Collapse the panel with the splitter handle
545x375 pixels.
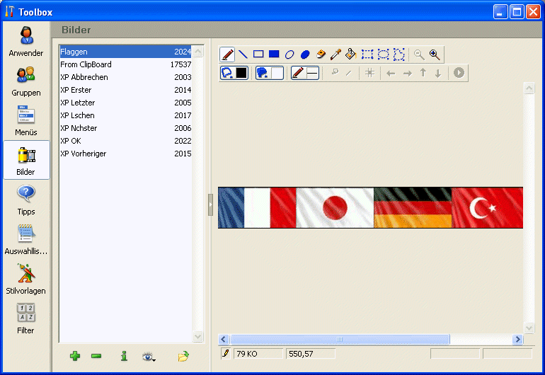click(210, 204)
